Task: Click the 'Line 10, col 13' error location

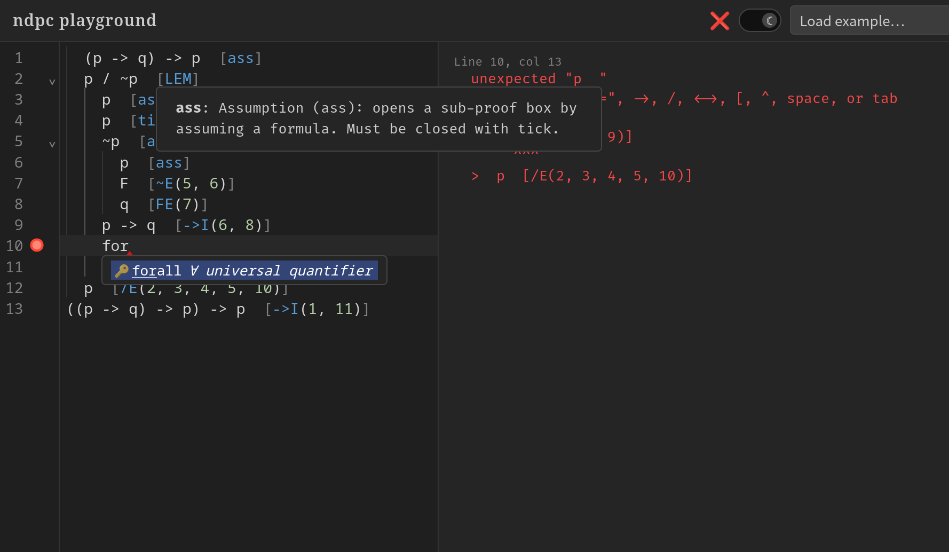Action: click(x=508, y=62)
